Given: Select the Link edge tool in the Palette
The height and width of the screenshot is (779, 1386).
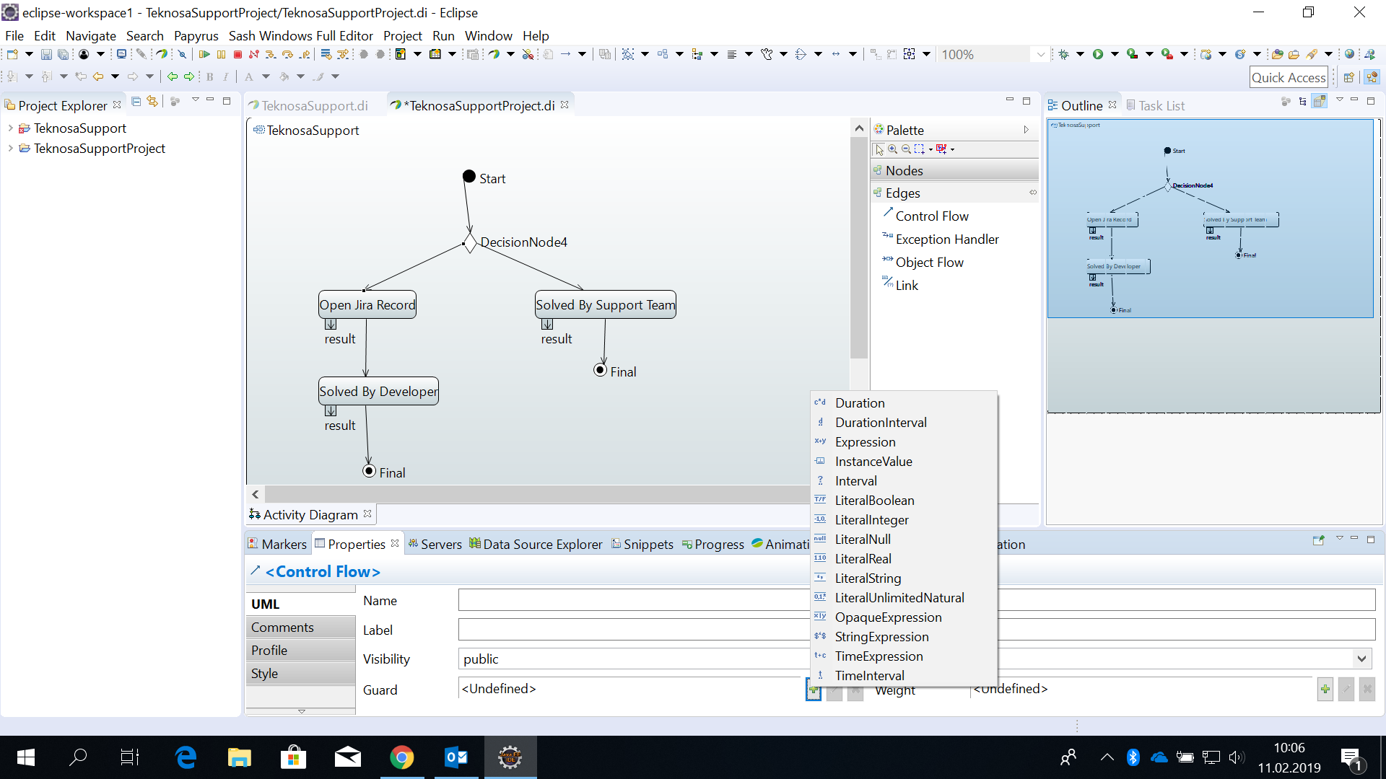Looking at the screenshot, I should (900, 286).
